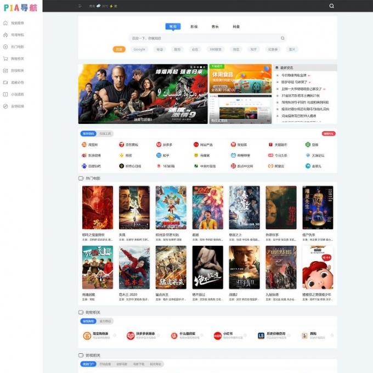Open the book icon item in the sidebar
This screenshot has width=373, height=373.
[x=5, y=94]
